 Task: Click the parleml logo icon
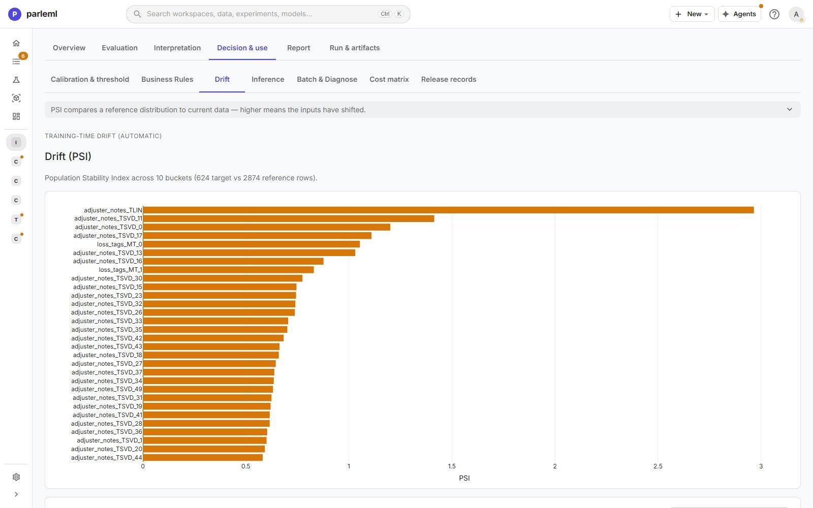(x=15, y=14)
